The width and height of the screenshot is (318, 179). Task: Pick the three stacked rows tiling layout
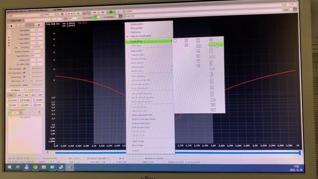(x=198, y=41)
